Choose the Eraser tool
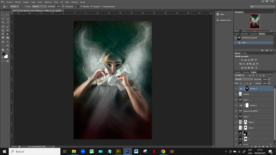Image resolution: width=276 pixels, height=155 pixels. click(x=3, y=34)
